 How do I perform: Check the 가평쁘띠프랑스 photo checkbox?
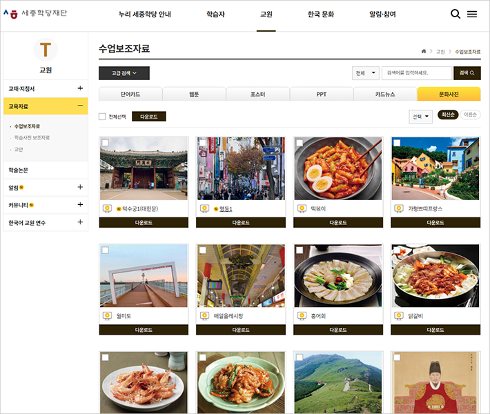coord(397,143)
